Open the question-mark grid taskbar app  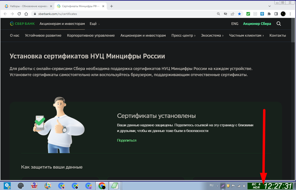pyautogui.click(x=34, y=186)
